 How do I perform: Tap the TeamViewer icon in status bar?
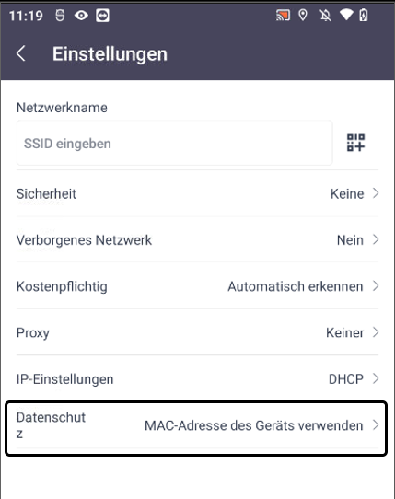click(102, 16)
